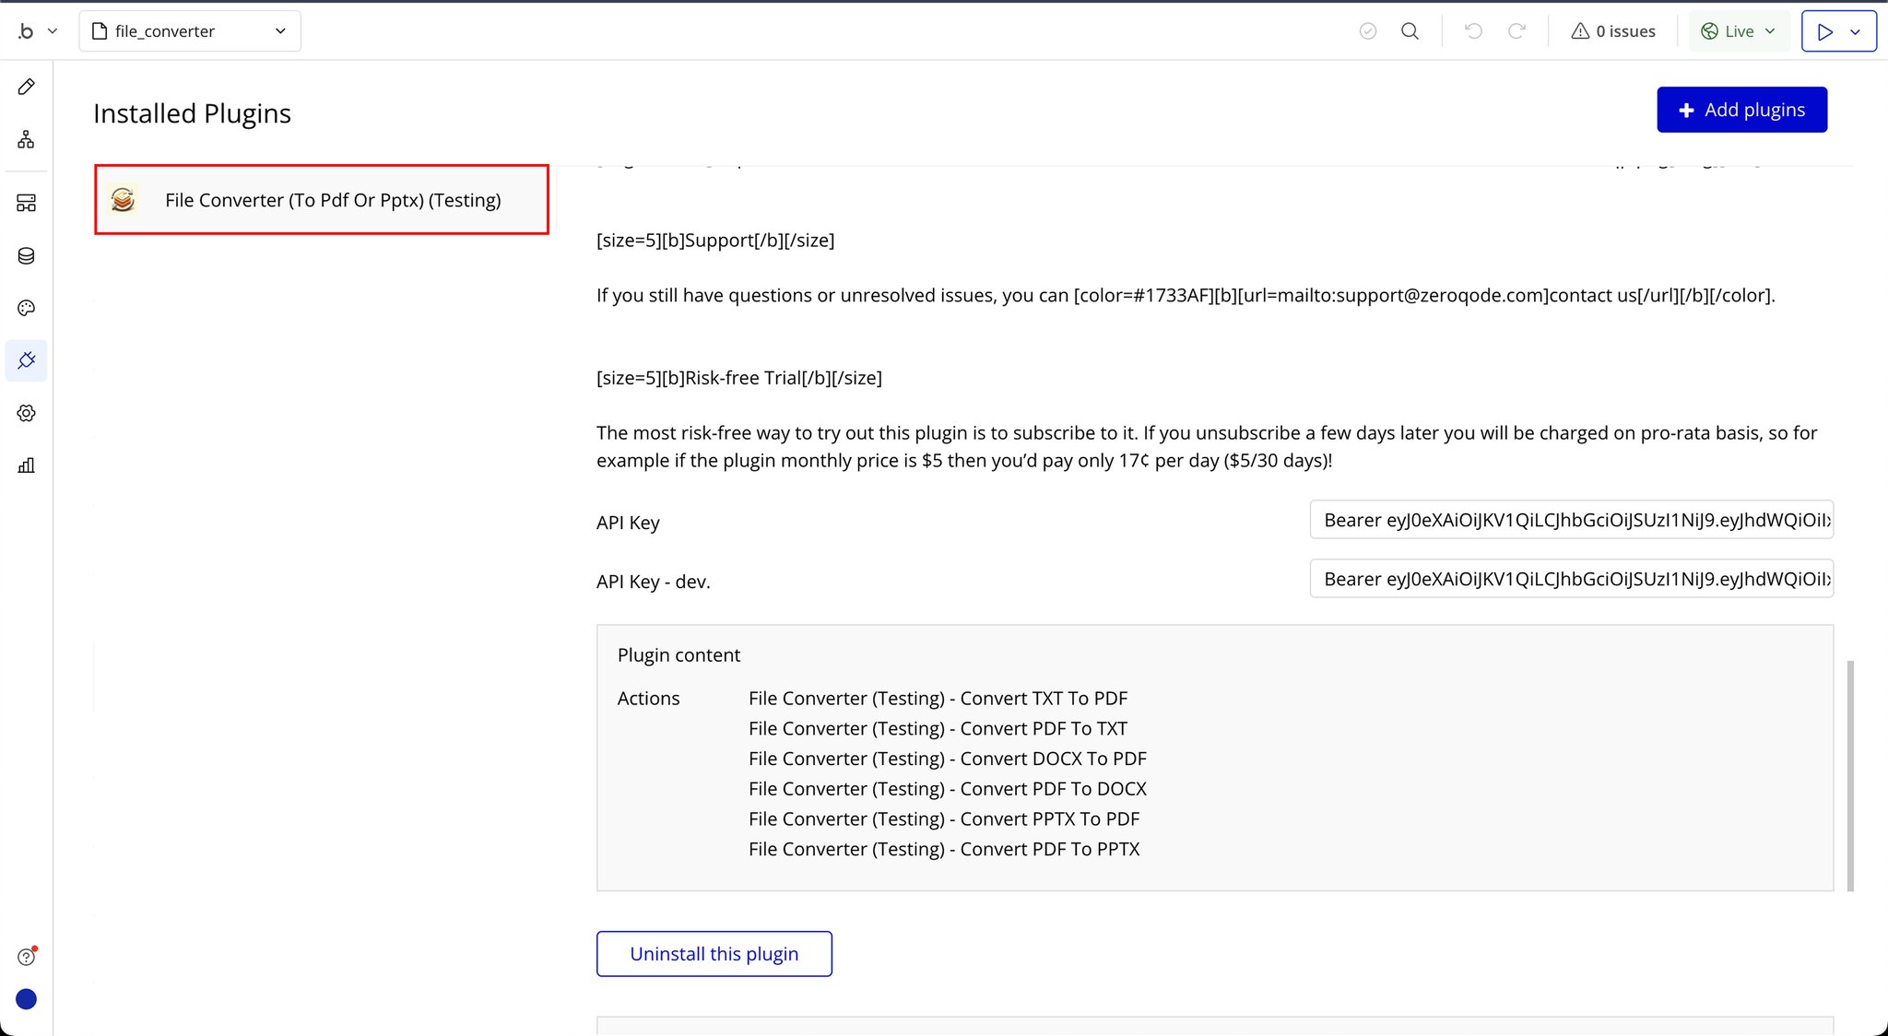Viewport: 1888px width, 1036px height.
Task: Open the Workflow tab icon
Action: [26, 139]
